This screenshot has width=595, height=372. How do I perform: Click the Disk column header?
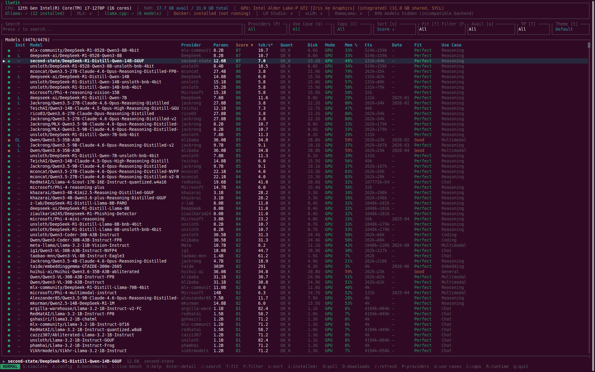click(313, 45)
